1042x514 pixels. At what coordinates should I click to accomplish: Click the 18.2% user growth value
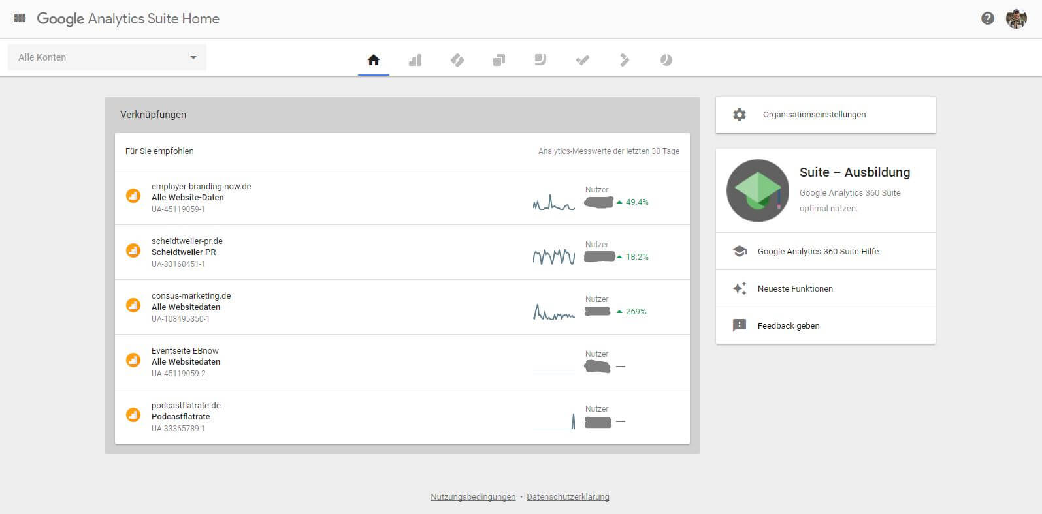[x=637, y=257]
